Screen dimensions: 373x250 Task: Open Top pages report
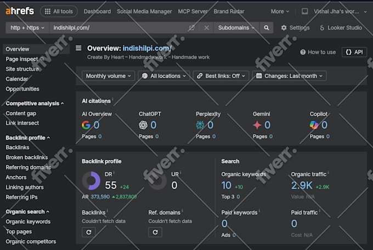(x=19, y=232)
